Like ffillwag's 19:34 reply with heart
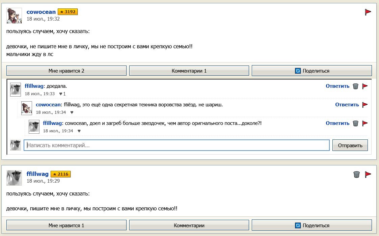 coord(79,131)
